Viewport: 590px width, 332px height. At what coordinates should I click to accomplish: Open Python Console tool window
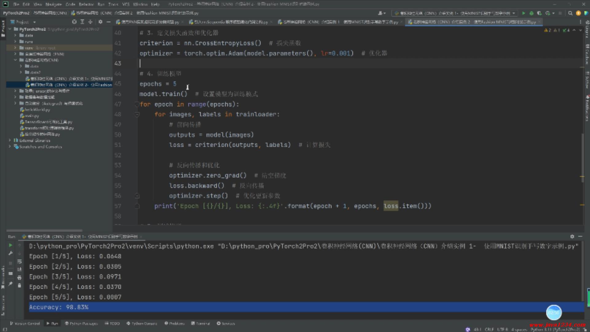[x=142, y=323]
